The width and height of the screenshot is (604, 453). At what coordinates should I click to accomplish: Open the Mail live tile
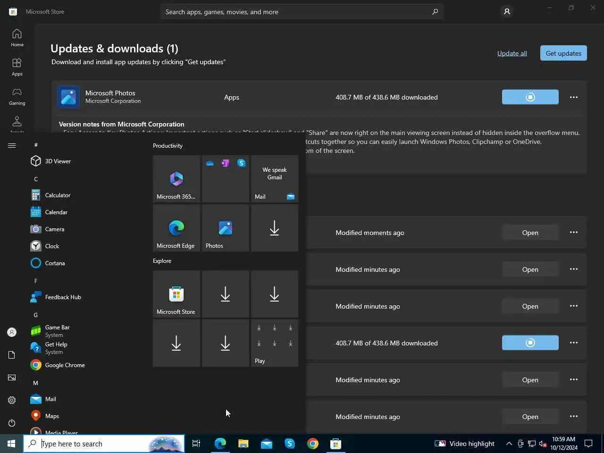(275, 179)
